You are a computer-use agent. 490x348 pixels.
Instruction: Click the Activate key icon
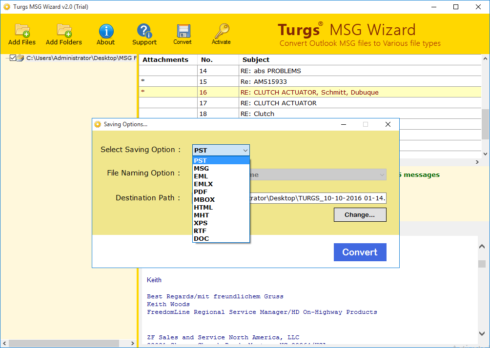222,31
